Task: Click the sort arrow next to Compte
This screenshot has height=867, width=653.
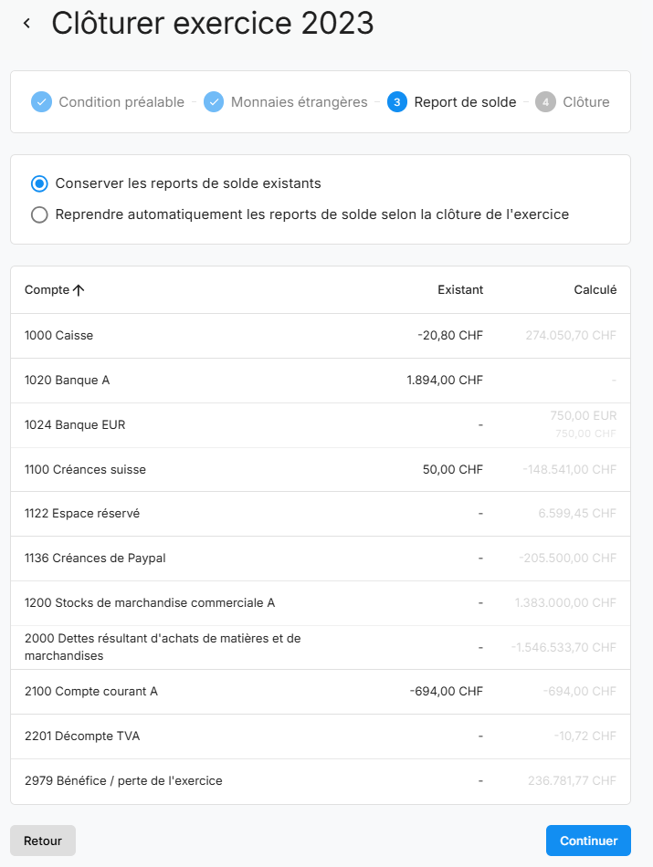Action: 79,290
